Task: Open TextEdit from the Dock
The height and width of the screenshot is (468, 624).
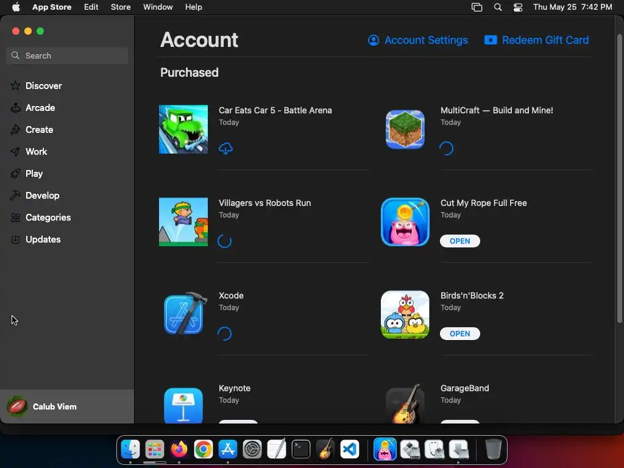Action: (x=277, y=449)
